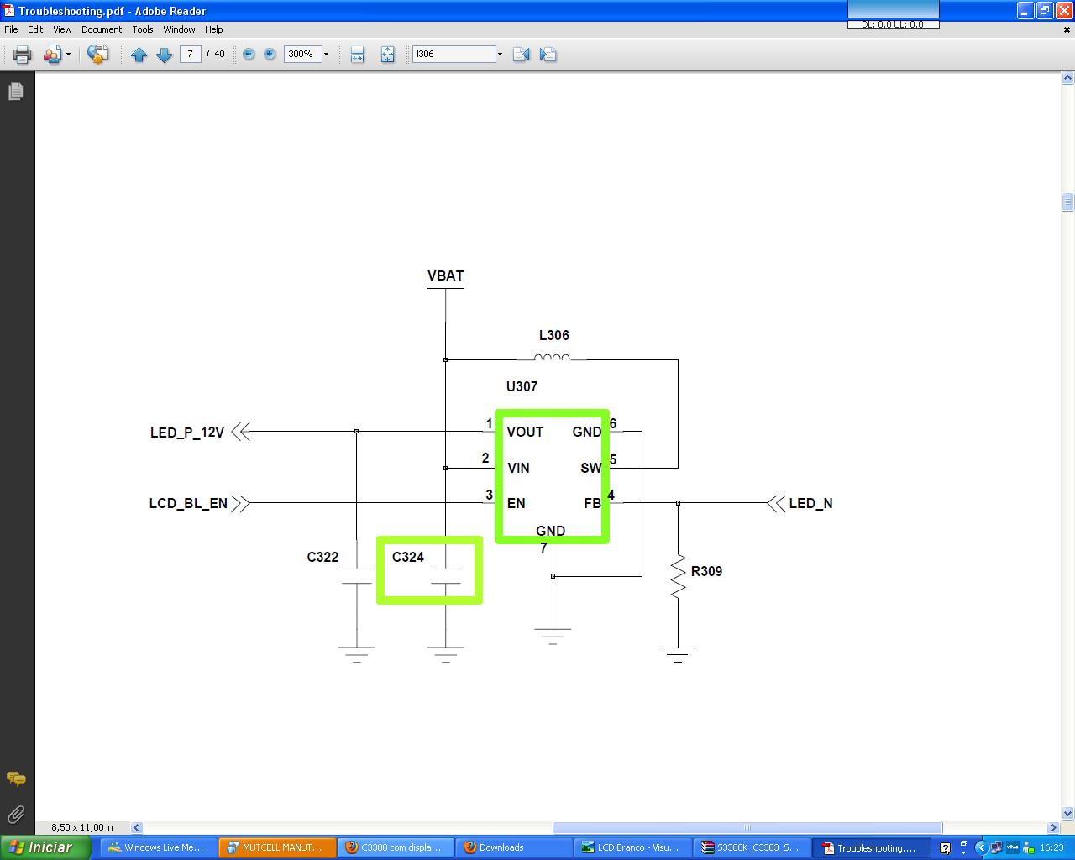The image size is (1075, 860).
Task: Expand the Find box options dropdown
Action: coord(500,55)
